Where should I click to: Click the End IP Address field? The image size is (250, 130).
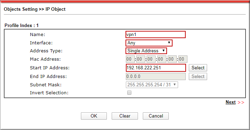click(156, 76)
